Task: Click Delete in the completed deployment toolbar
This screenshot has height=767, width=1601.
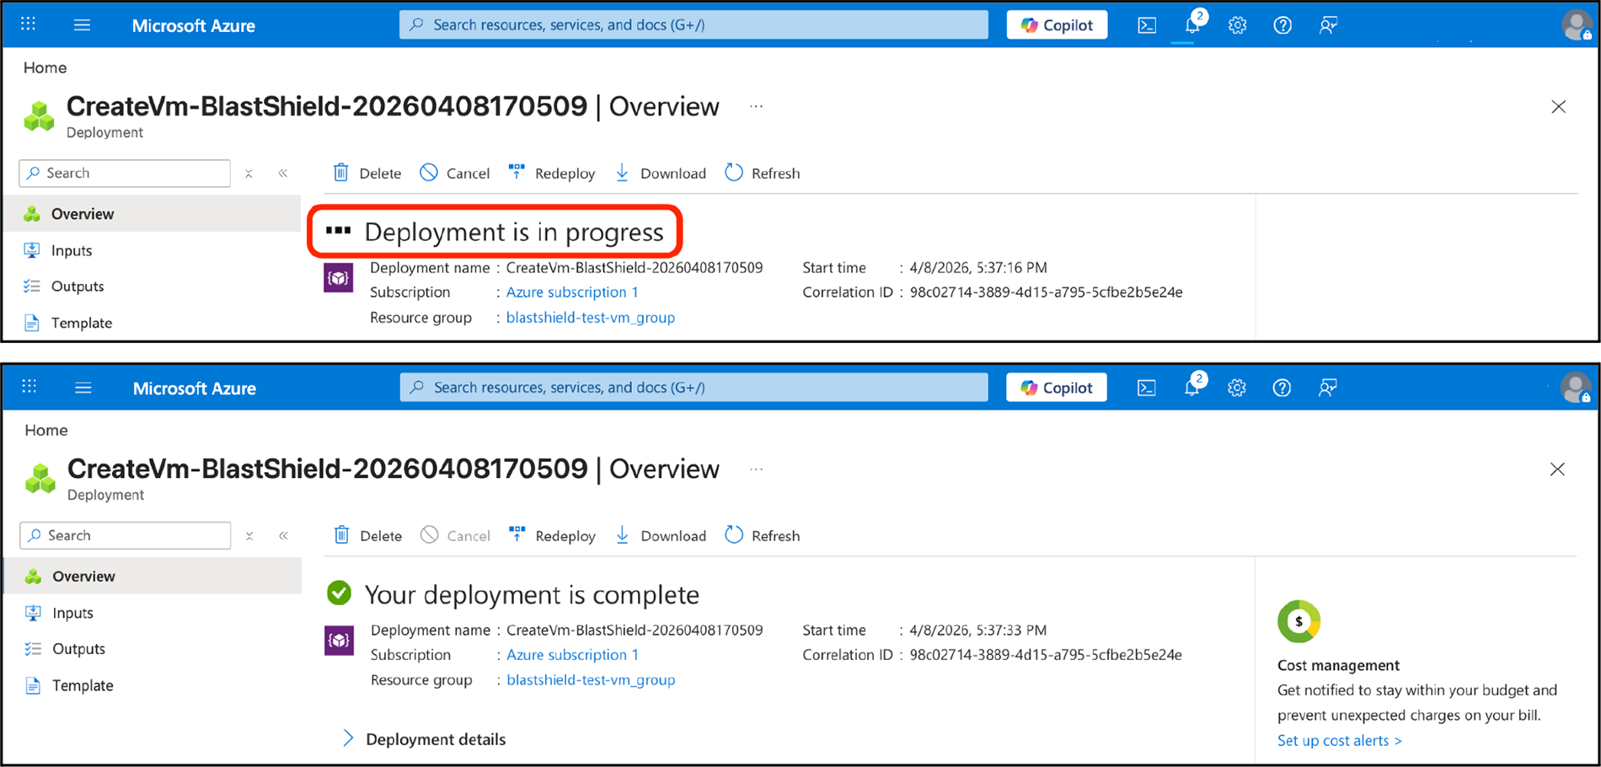Action: [x=368, y=535]
